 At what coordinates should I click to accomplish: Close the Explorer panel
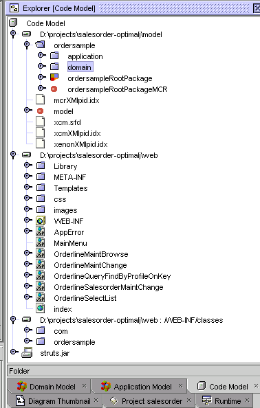tap(257, 8)
